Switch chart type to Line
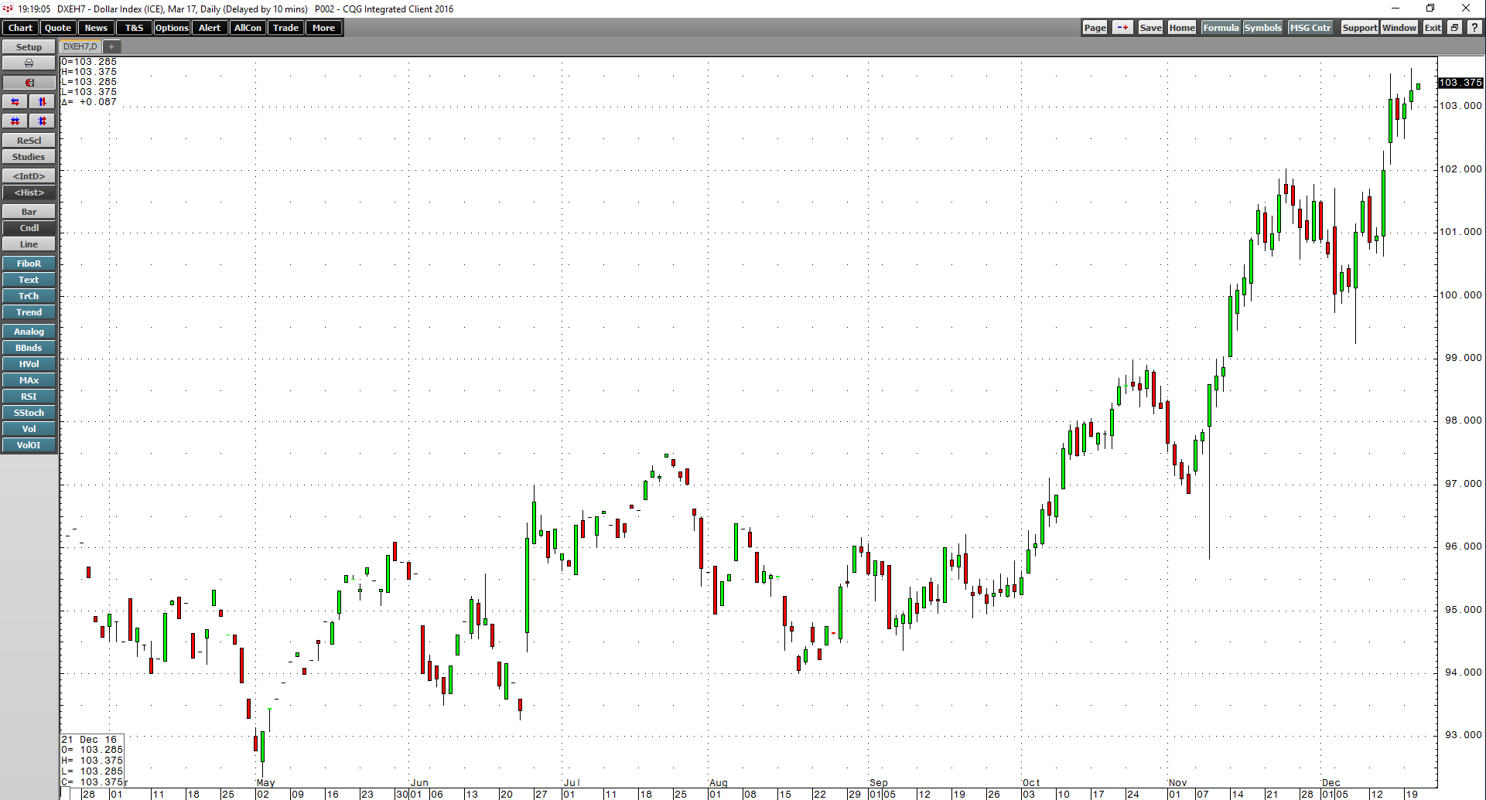The height and width of the screenshot is (800, 1486). (29, 244)
